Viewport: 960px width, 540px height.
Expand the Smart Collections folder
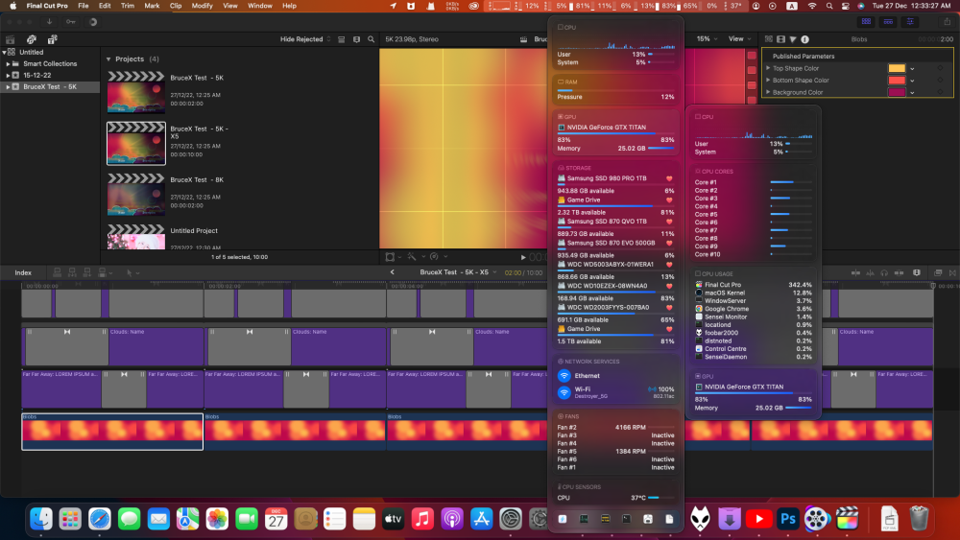(8, 63)
